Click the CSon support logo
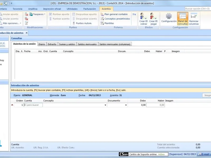Viewport: 211px width, 158px height. (123, 154)
